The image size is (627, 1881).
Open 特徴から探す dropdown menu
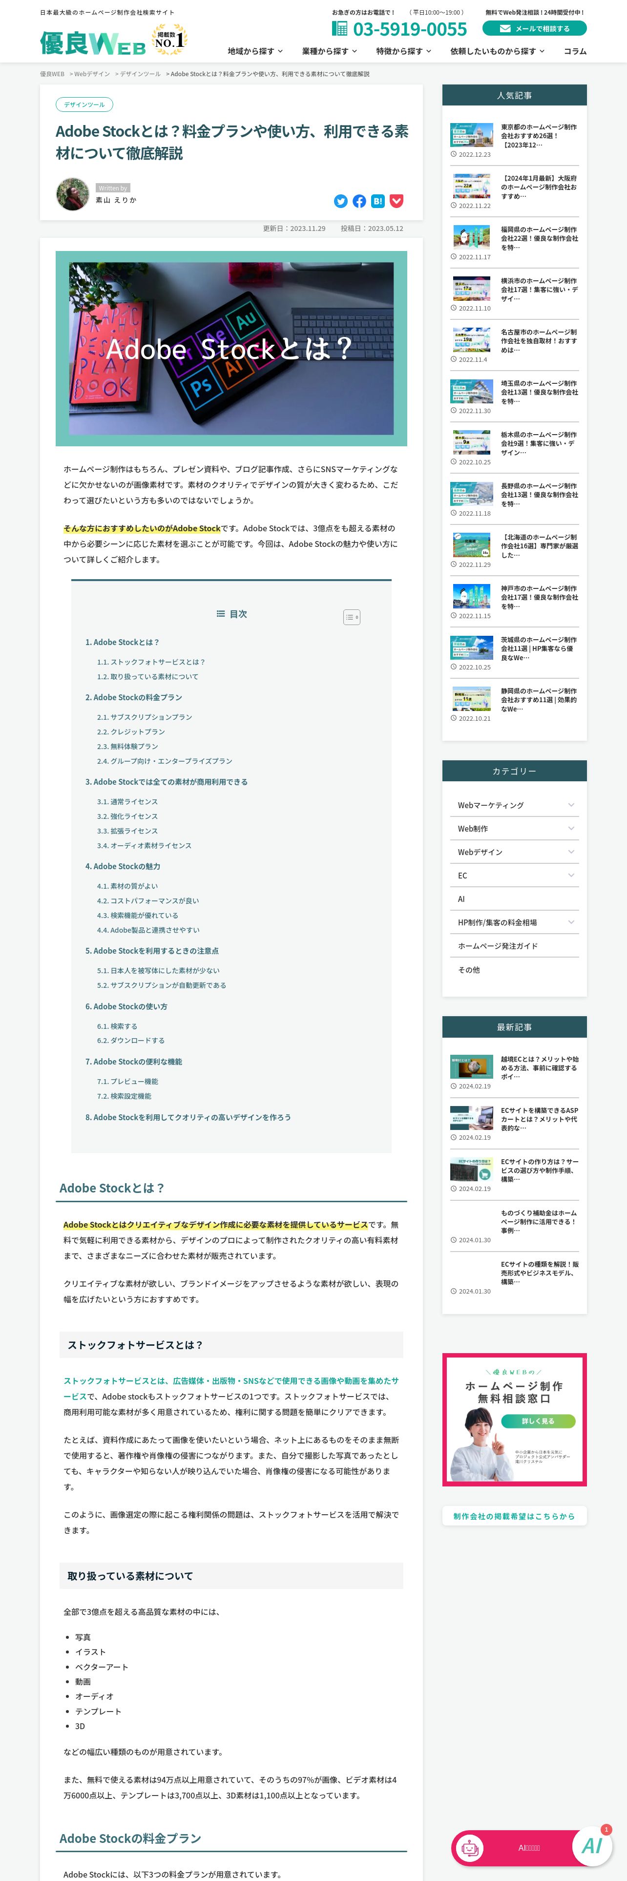(x=404, y=51)
